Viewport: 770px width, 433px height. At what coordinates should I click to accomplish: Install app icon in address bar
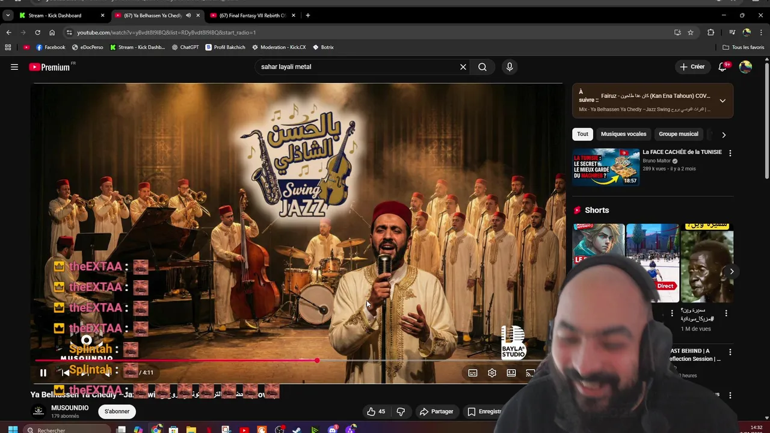click(x=677, y=32)
